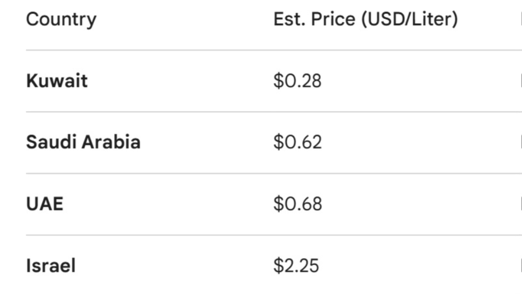Click the $0.68 price for UAE
Viewport: 522px width, 294px height.
pos(297,204)
